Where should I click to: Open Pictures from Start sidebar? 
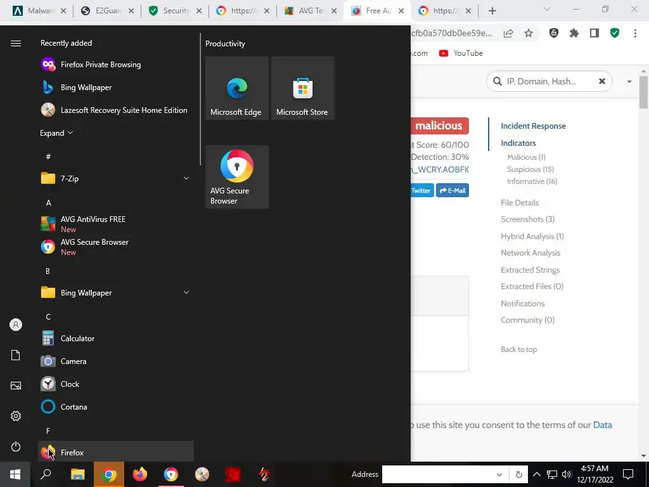16,386
